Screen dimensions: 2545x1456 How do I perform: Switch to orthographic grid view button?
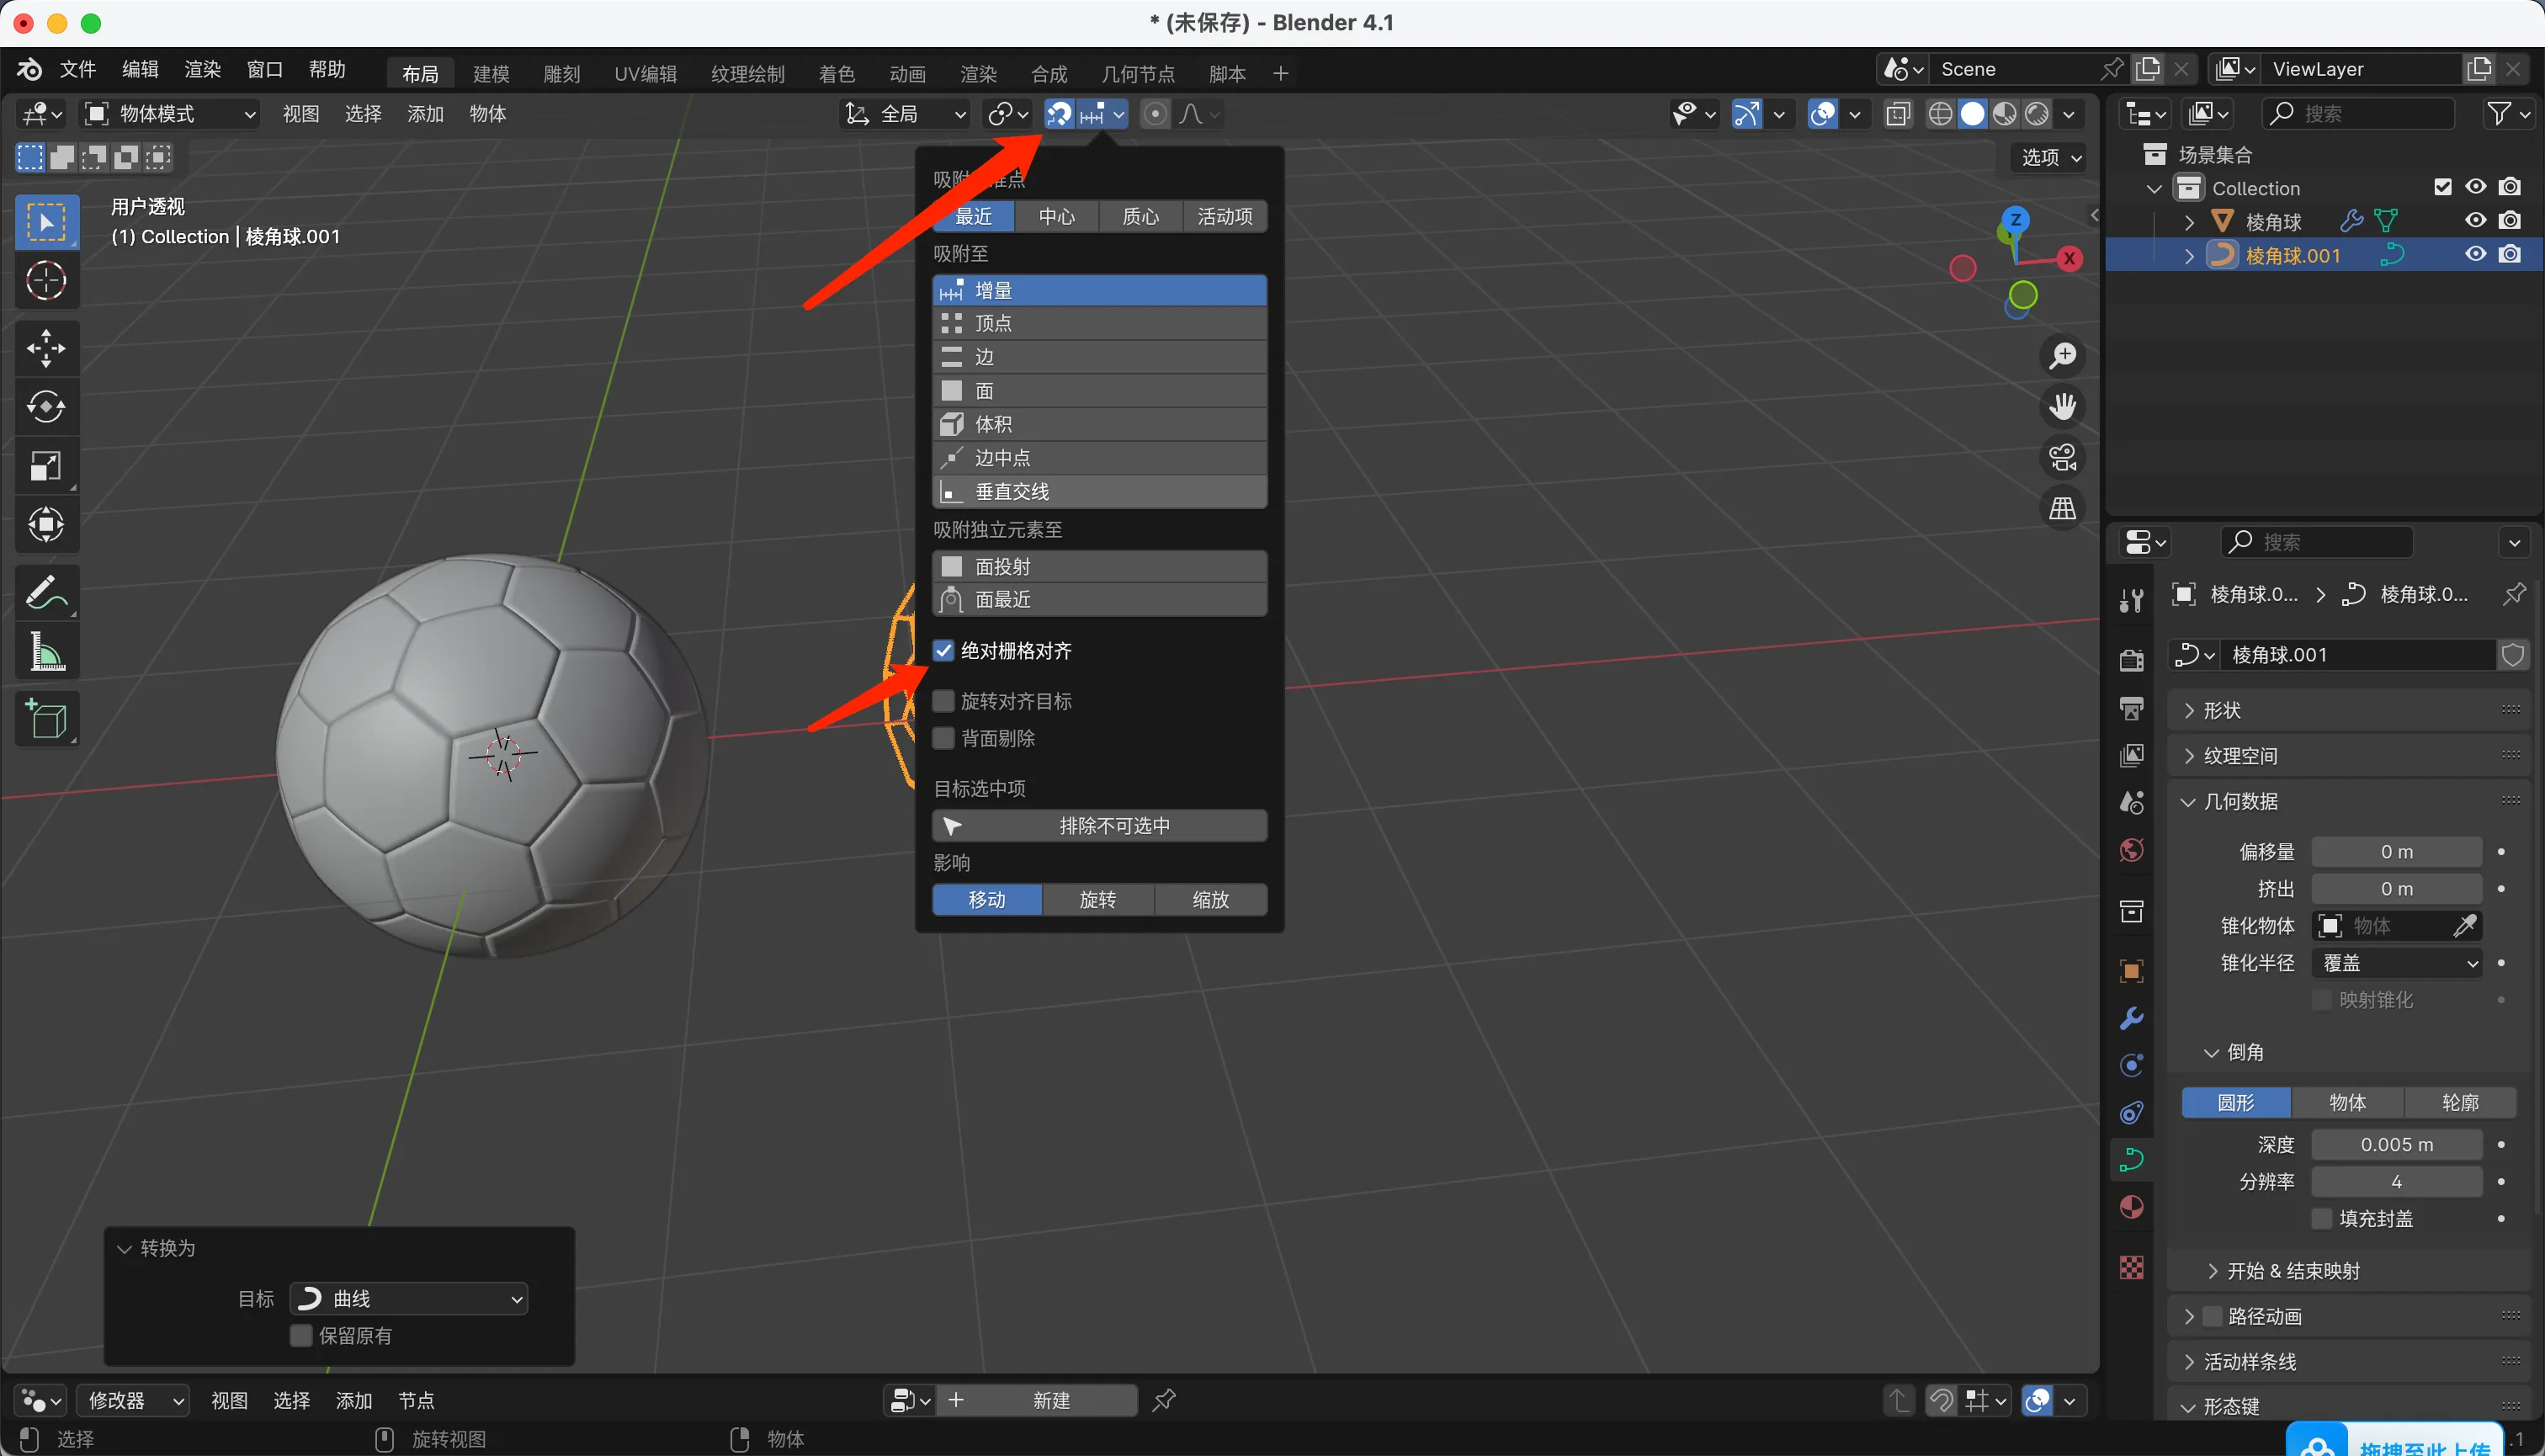coord(2062,509)
